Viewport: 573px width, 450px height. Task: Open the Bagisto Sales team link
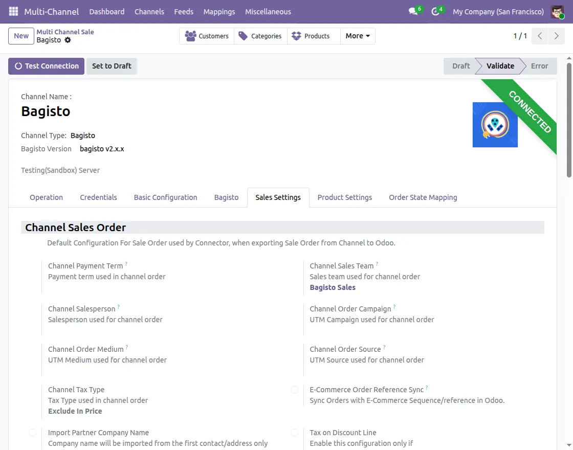click(333, 287)
